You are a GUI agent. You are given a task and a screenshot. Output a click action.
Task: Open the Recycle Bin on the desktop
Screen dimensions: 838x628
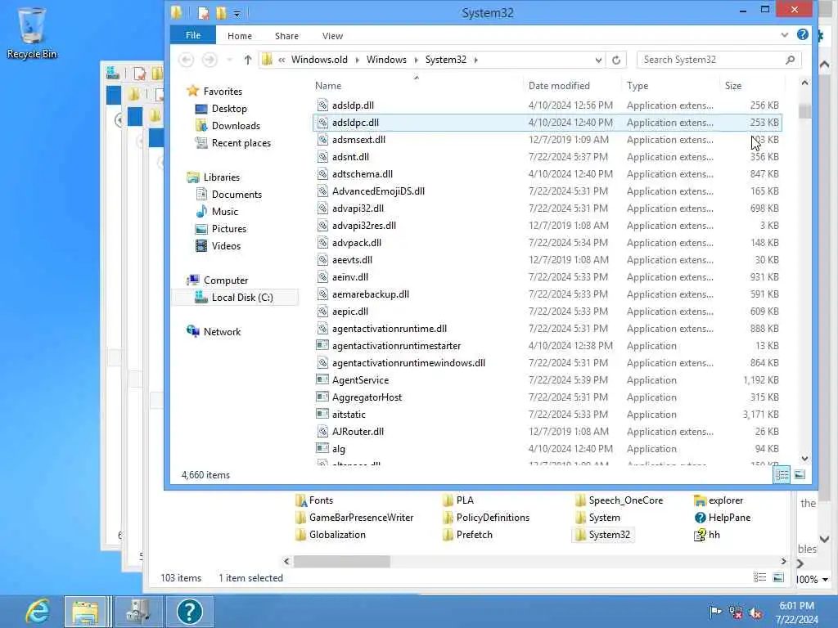(x=32, y=33)
